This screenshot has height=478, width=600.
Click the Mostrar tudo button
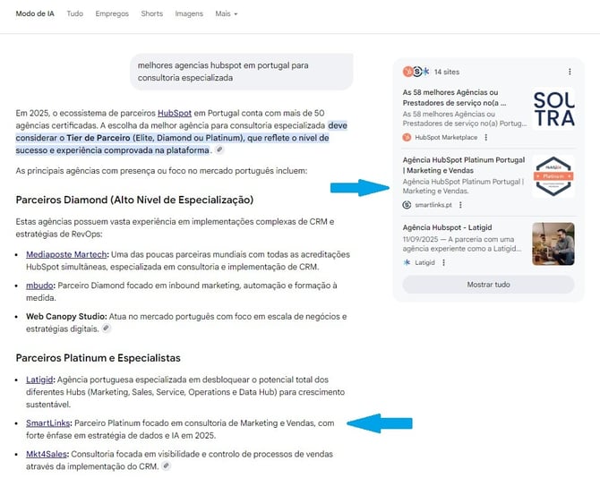488,285
